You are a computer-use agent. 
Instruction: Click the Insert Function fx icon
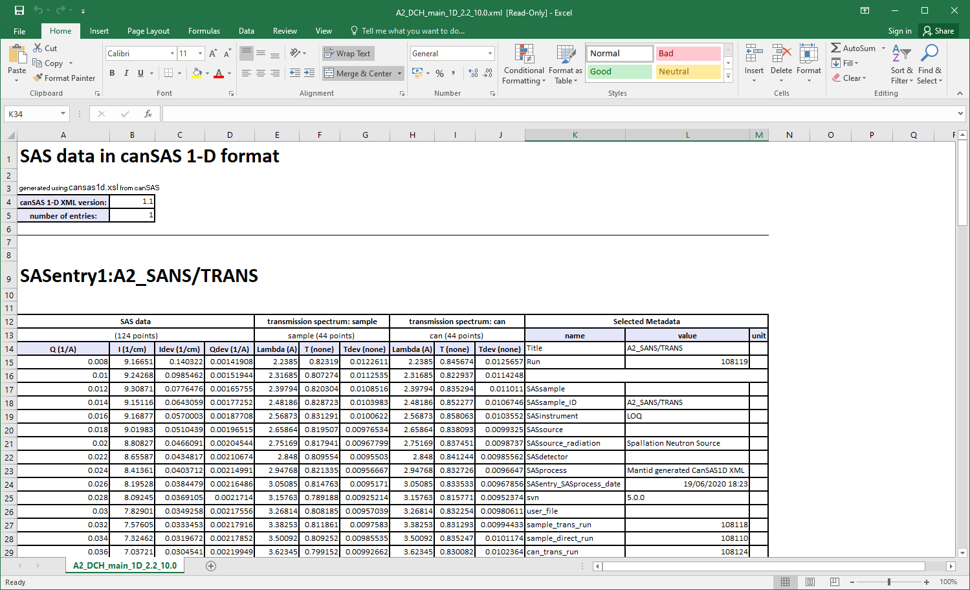pos(148,114)
